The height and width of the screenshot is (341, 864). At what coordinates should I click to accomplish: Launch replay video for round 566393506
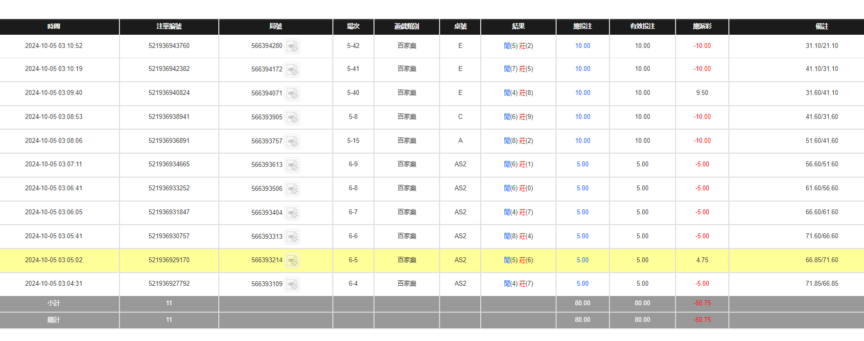tap(292, 189)
